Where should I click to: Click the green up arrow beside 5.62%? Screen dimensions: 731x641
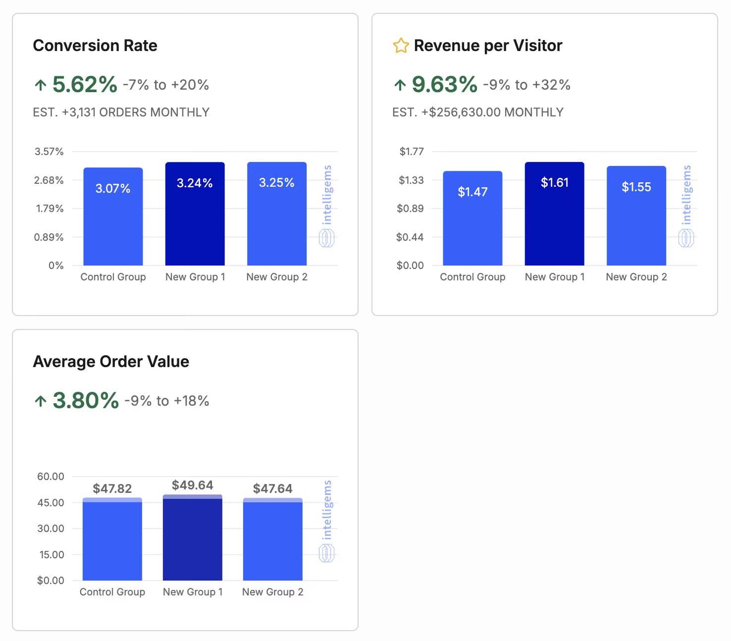[x=41, y=85]
